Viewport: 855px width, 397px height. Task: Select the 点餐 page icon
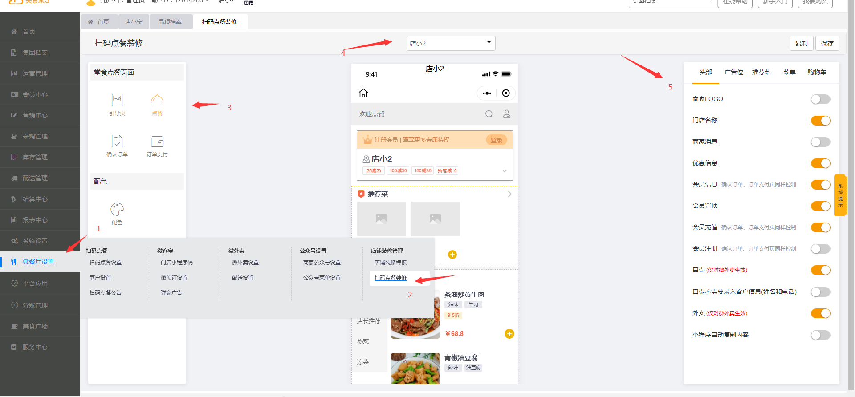157,105
